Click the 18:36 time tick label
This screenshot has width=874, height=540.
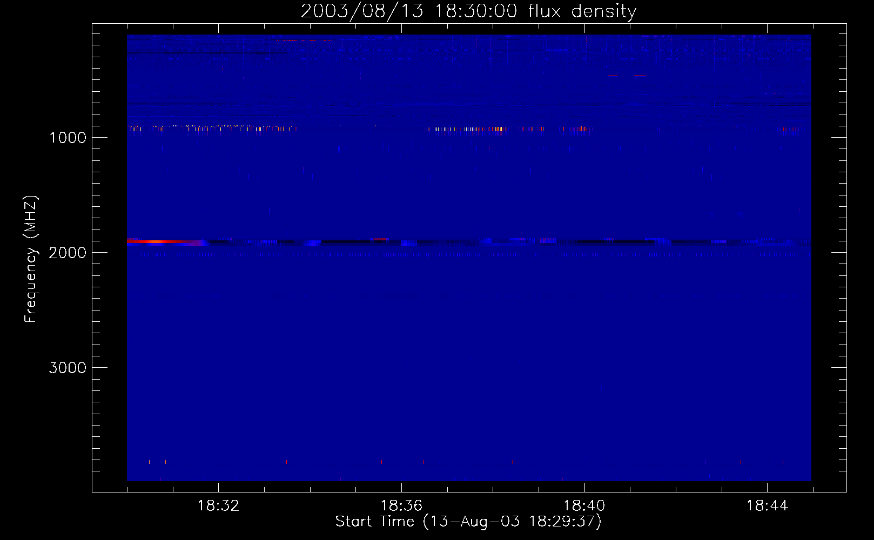point(401,506)
